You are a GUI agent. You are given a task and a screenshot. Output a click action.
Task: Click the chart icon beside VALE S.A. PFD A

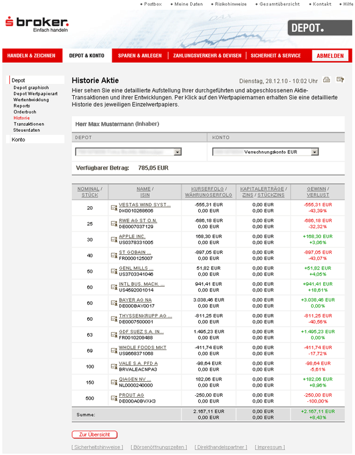(114, 367)
